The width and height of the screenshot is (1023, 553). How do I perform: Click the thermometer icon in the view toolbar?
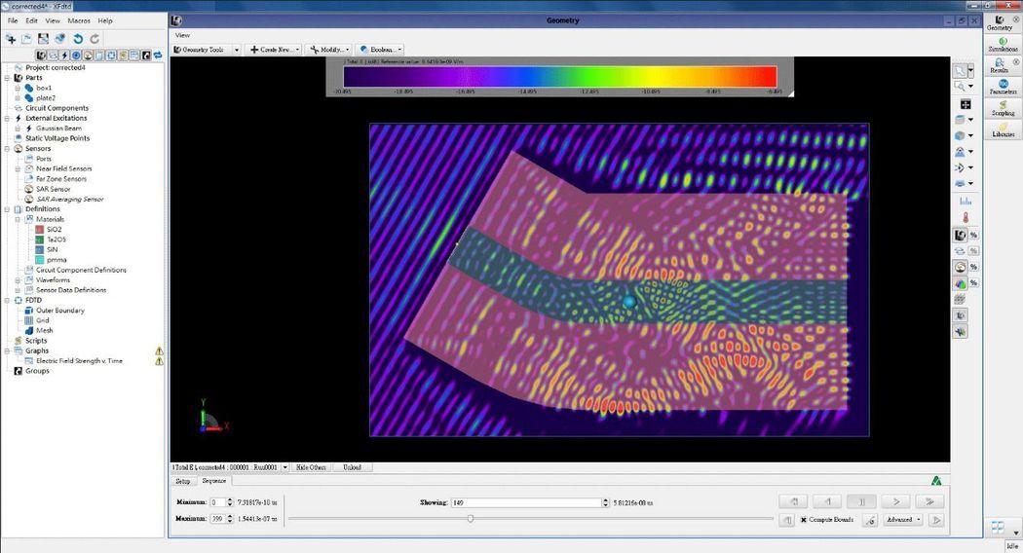(966, 217)
